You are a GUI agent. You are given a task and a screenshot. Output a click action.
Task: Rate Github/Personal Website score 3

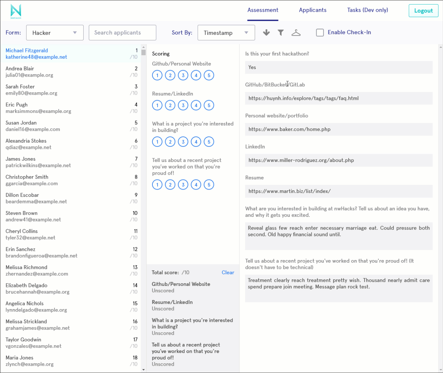tap(183, 75)
